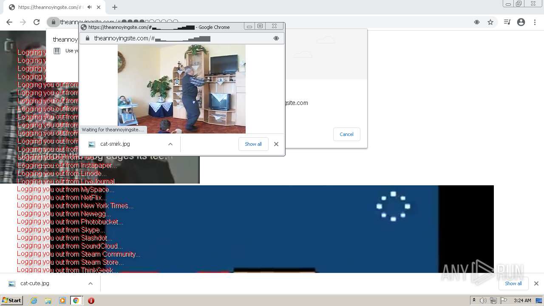The width and height of the screenshot is (544, 306).
Task: Open cat-cute.jpg from the main download bar
Action: coord(35,283)
